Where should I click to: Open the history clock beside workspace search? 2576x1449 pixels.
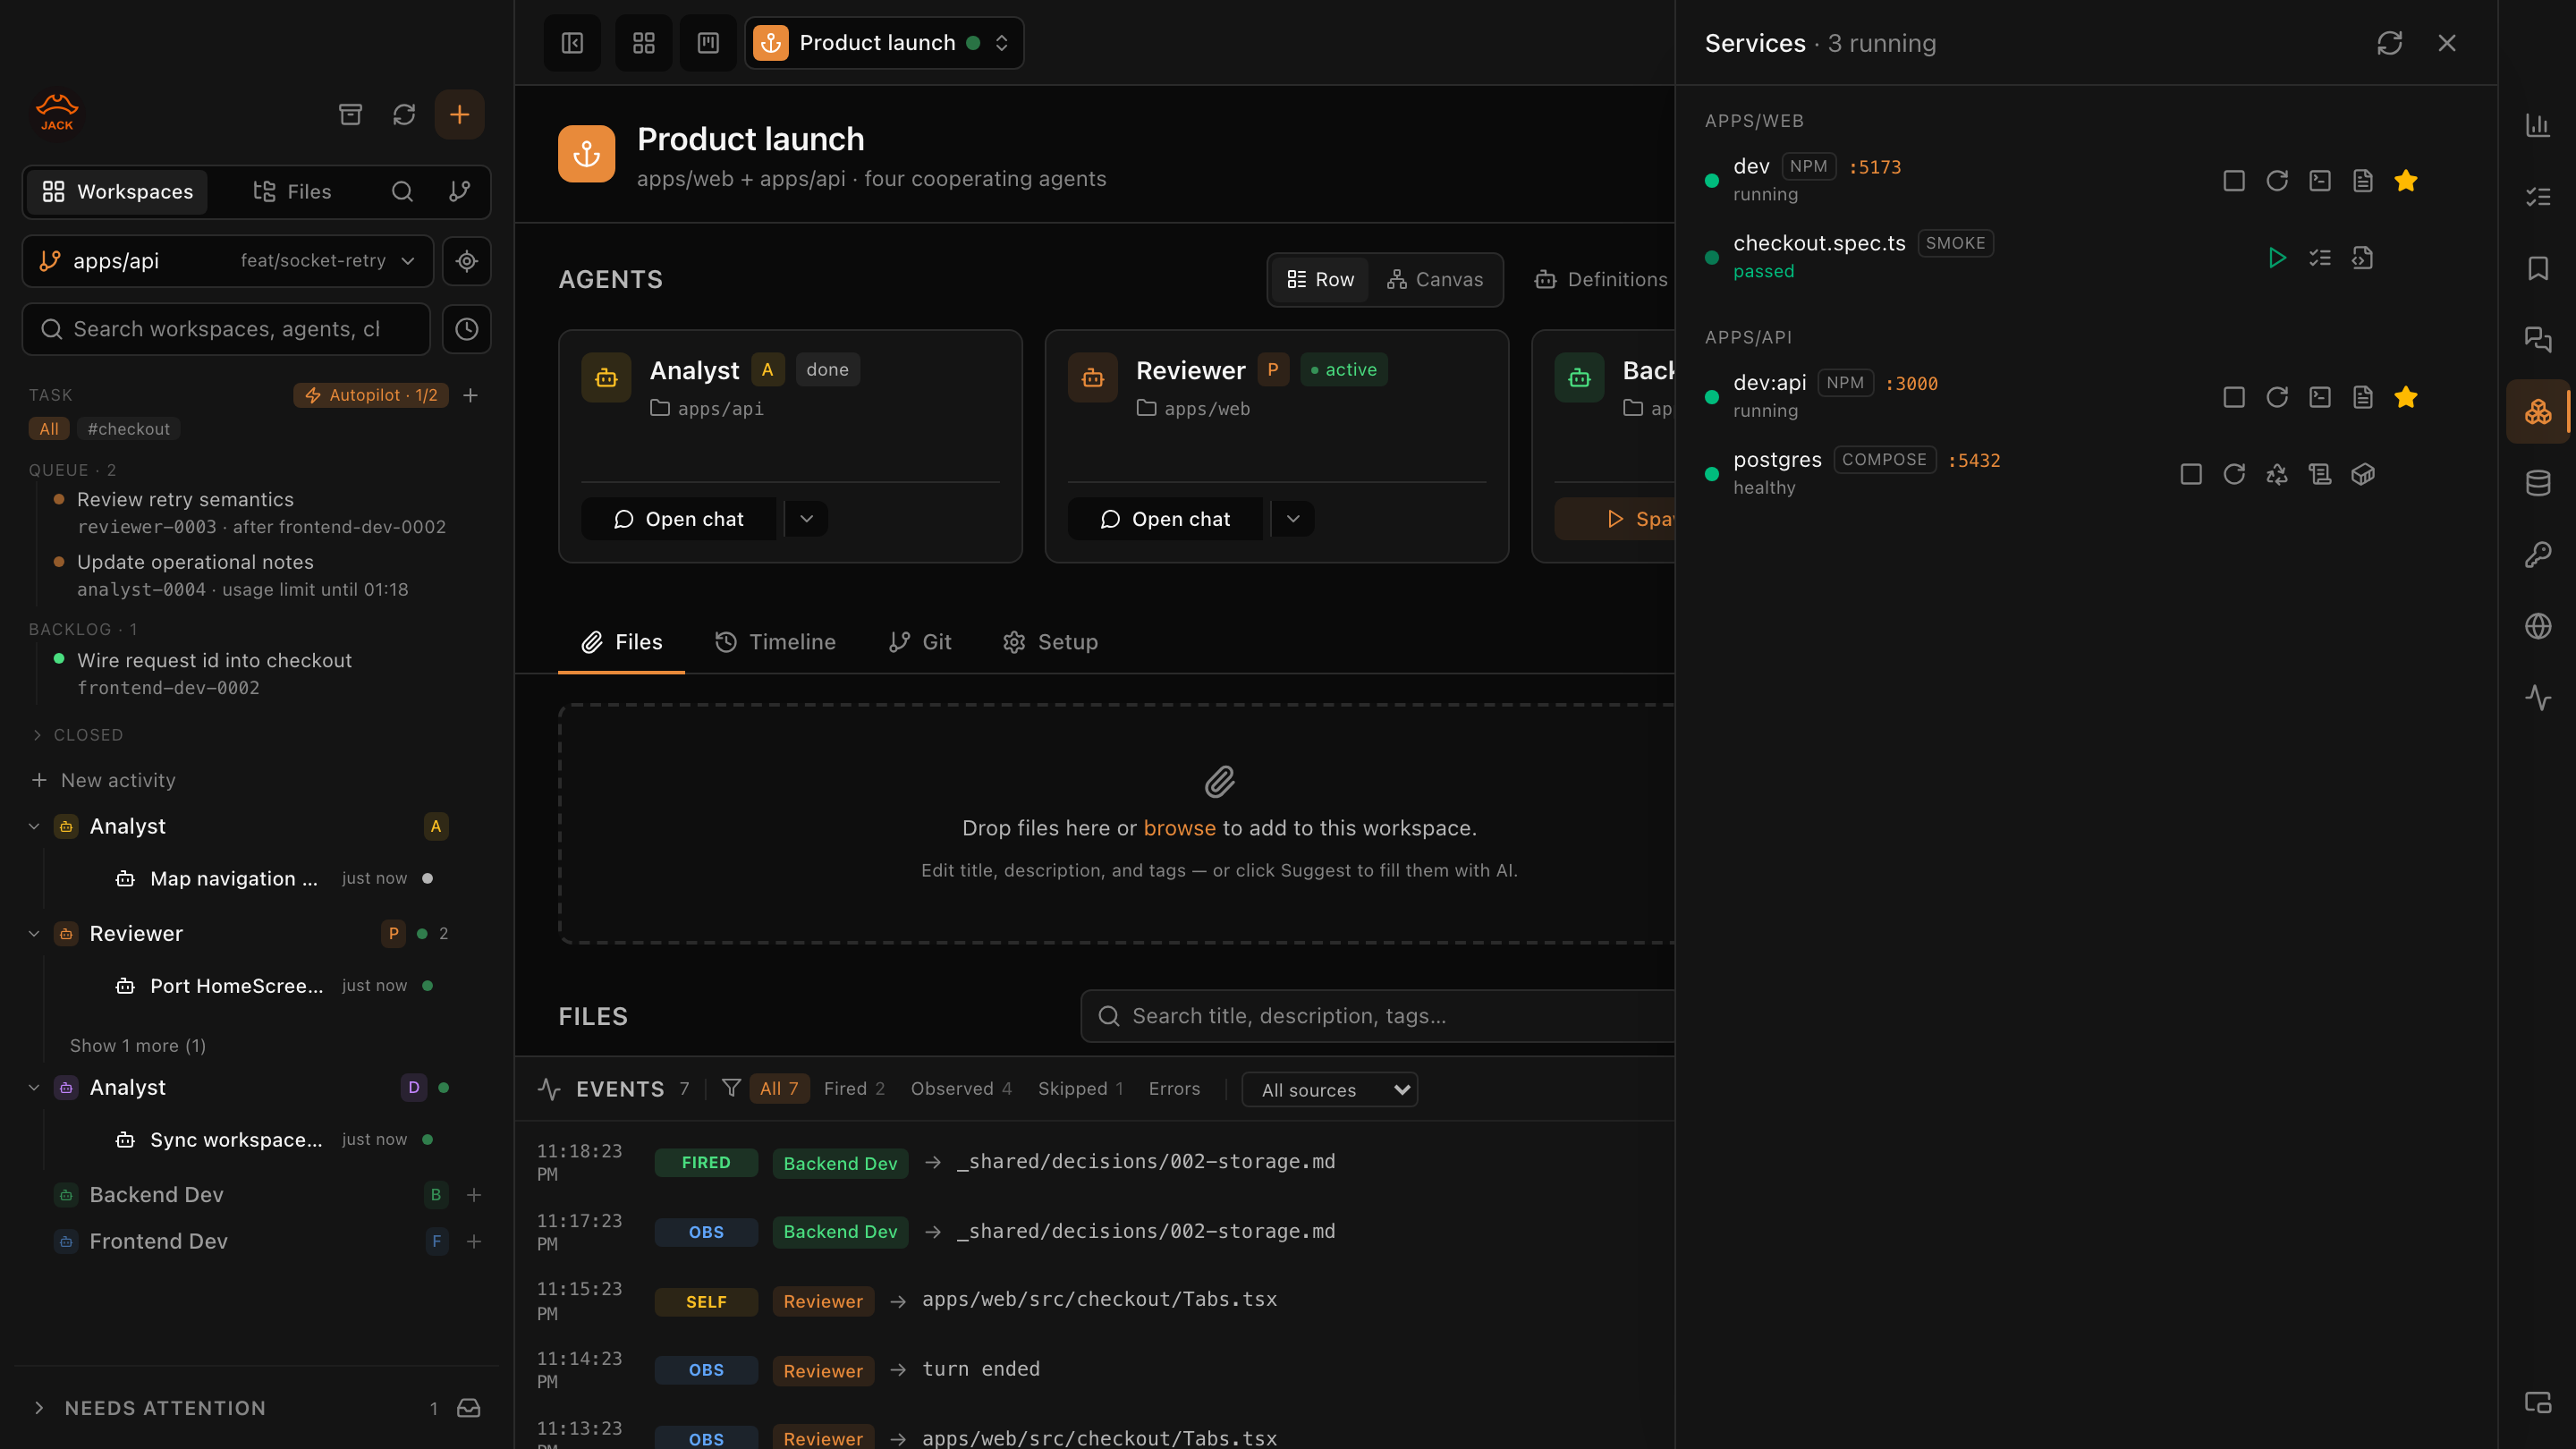pos(466,329)
